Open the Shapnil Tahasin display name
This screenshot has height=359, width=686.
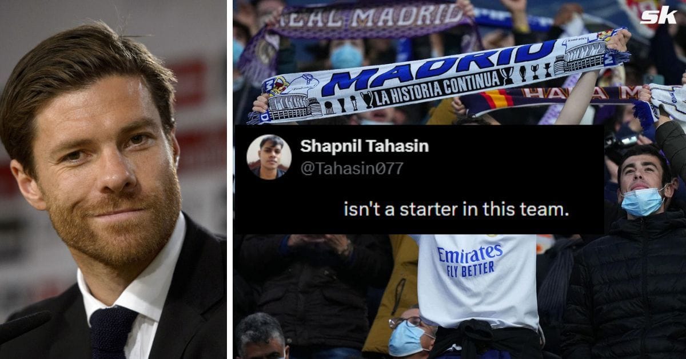coord(364,146)
